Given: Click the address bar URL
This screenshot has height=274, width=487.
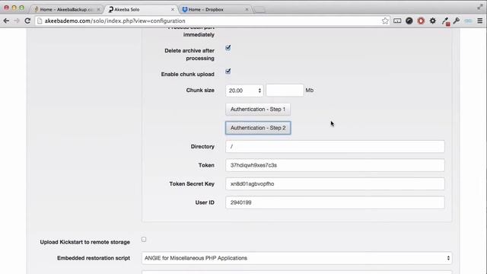Looking at the screenshot, I should pyautogui.click(x=115, y=21).
